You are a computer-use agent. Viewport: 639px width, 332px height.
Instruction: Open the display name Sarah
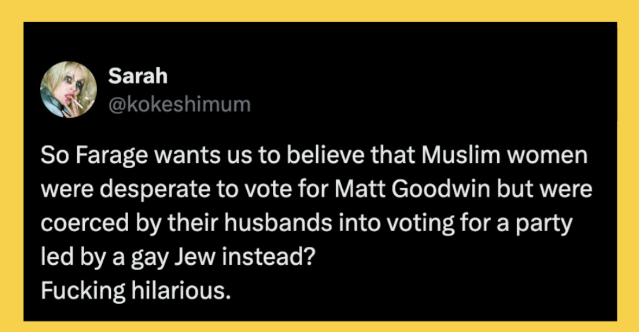click(x=137, y=76)
